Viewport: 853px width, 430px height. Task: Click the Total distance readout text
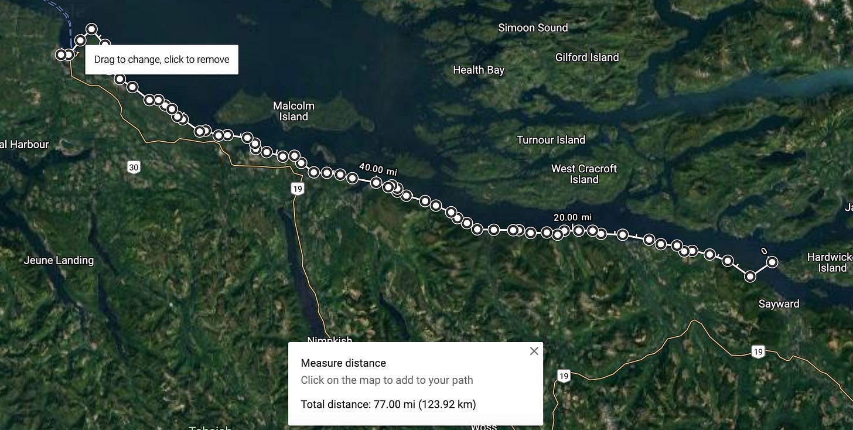388,404
